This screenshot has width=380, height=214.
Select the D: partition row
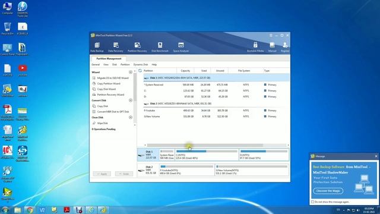point(216,96)
